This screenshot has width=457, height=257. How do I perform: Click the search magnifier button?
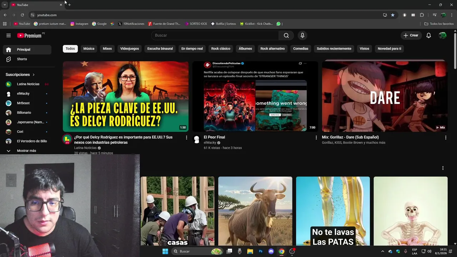tap(286, 35)
